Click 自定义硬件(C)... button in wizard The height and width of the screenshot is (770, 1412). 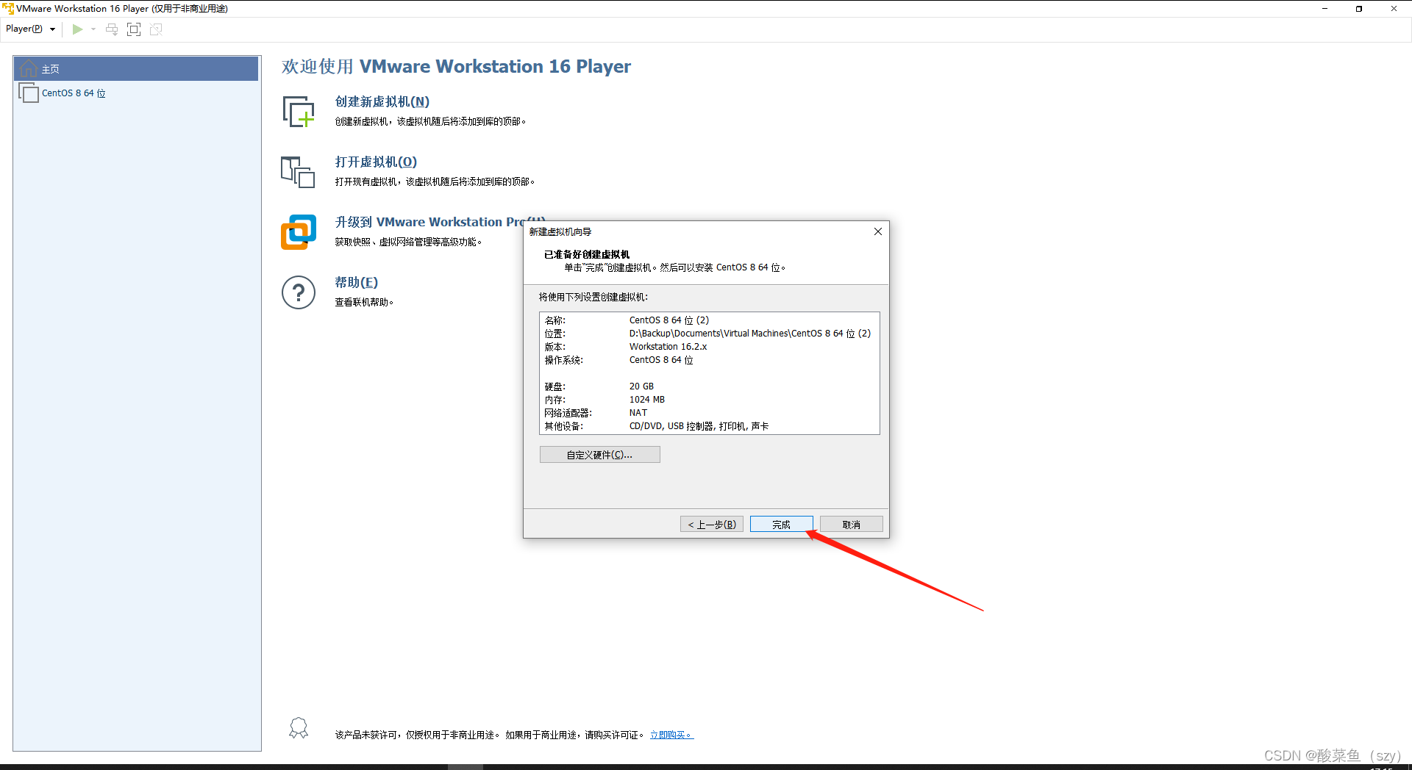pos(600,455)
